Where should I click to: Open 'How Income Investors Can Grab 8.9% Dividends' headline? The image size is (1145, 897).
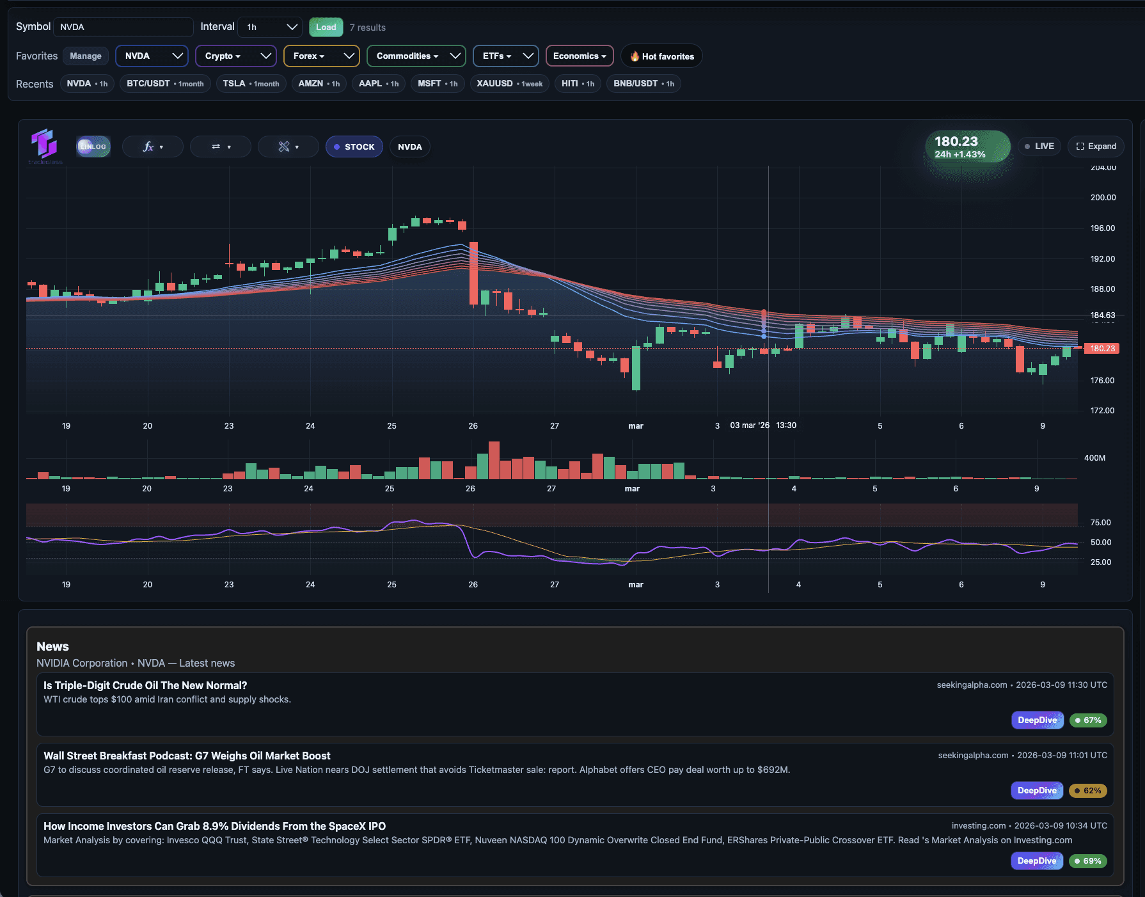tap(214, 826)
